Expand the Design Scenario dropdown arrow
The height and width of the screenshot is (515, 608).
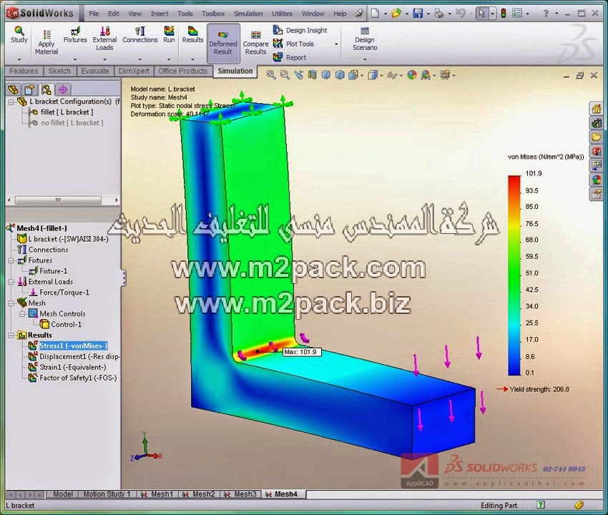coord(365,59)
